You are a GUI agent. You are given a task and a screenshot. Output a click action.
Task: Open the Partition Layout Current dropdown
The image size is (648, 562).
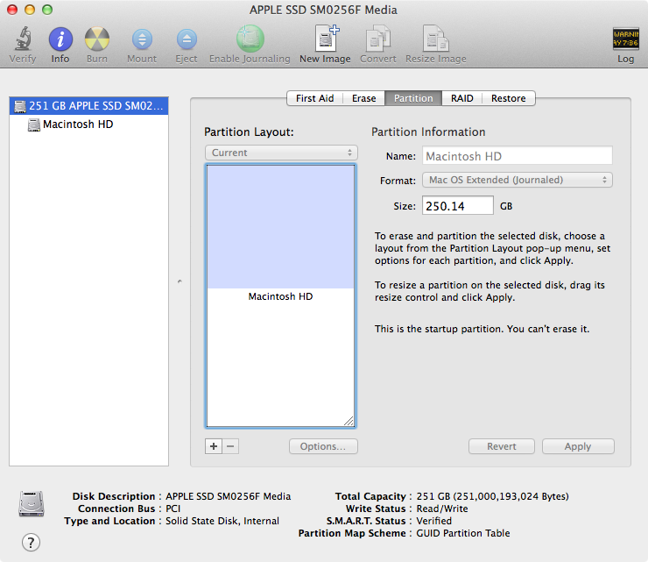point(281,153)
